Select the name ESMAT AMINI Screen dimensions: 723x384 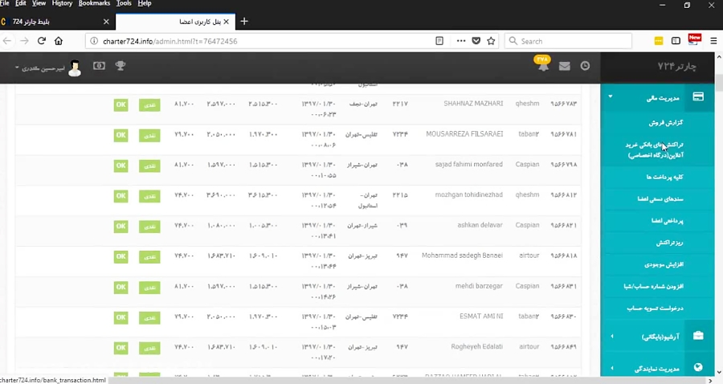click(481, 317)
